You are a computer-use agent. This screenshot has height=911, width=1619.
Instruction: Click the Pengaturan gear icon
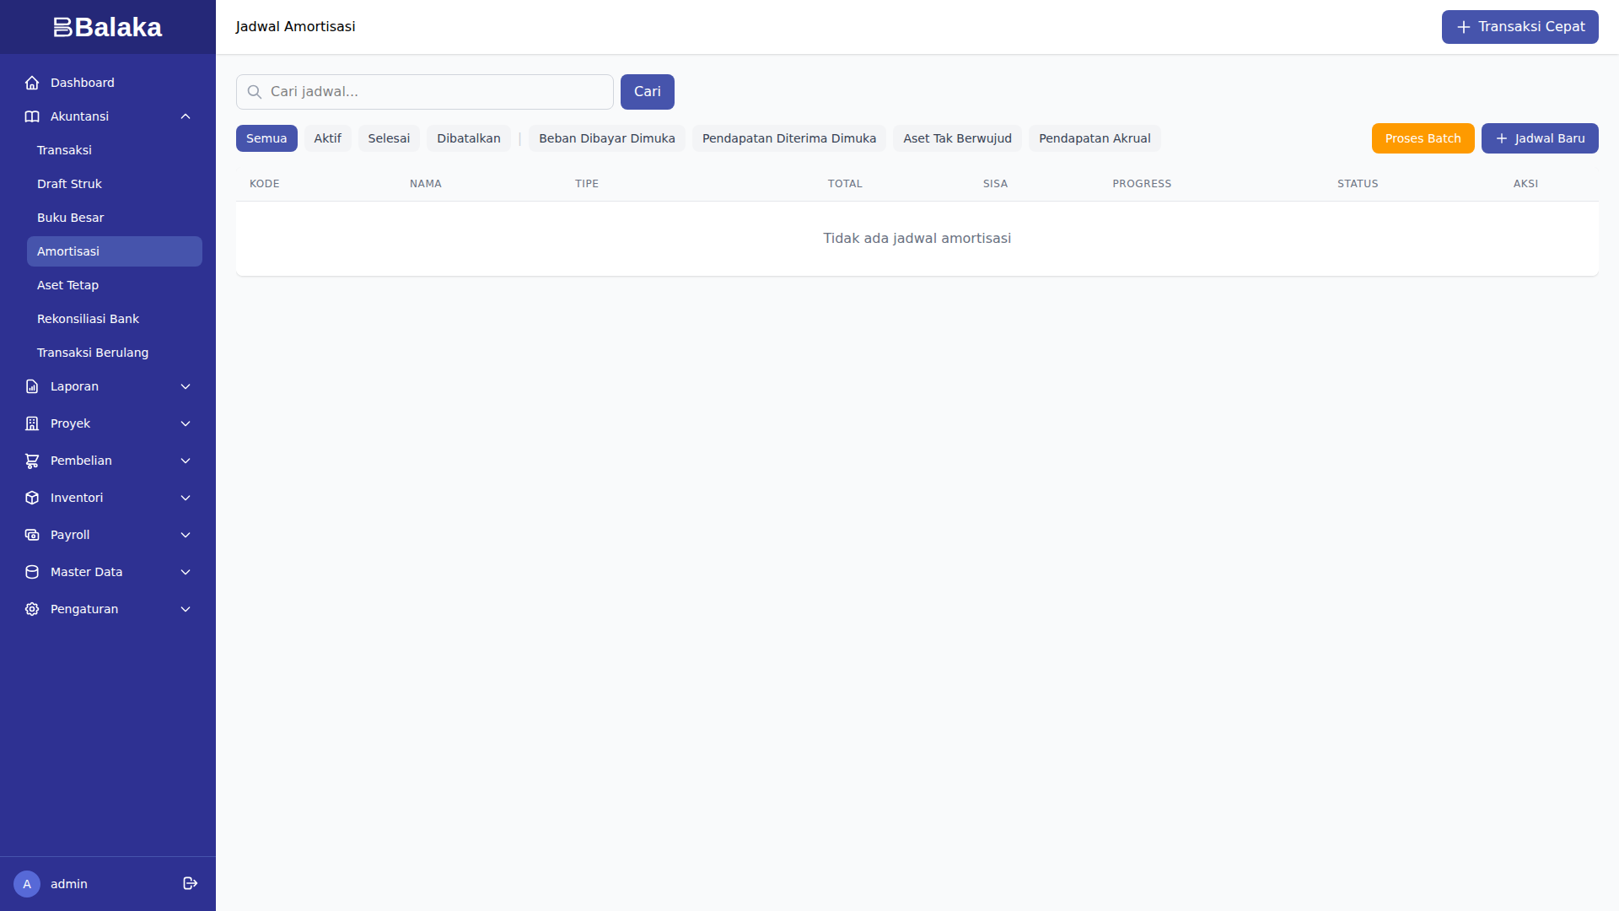32,609
